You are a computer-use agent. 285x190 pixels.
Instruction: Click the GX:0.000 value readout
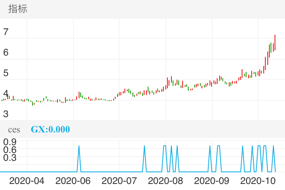point(50,130)
